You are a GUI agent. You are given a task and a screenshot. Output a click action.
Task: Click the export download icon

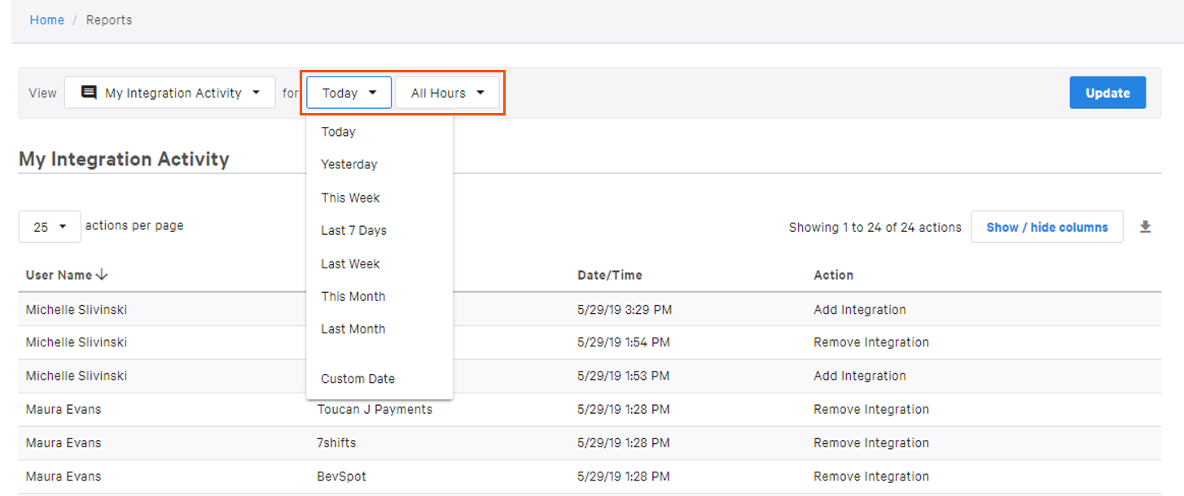coord(1146,227)
